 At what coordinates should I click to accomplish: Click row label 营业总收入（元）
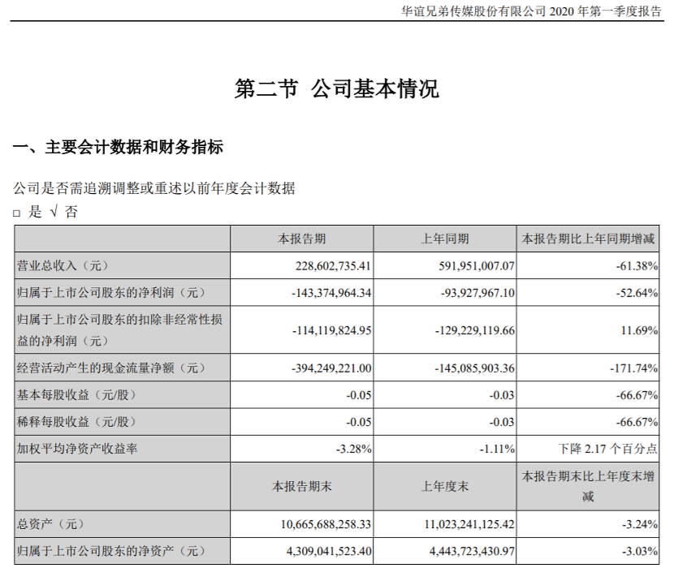point(63,266)
